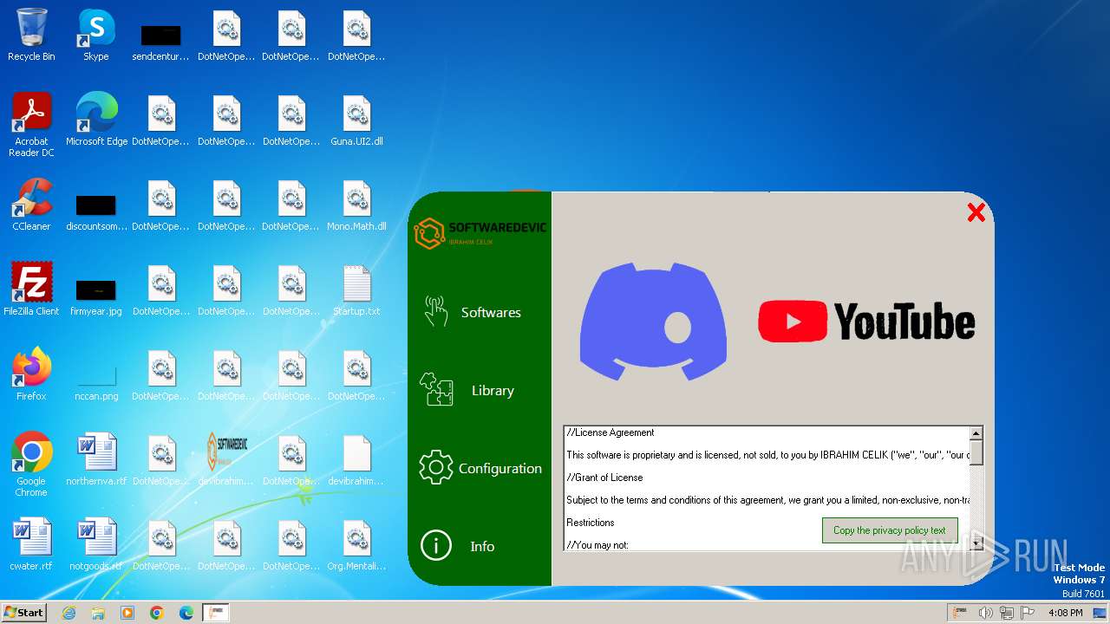Open Chrome from the taskbar

(x=157, y=613)
